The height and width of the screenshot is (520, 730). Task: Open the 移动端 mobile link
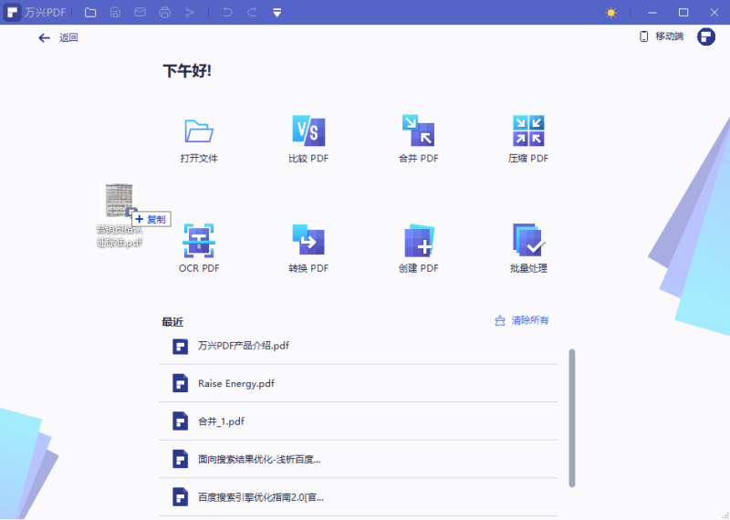tap(661, 36)
